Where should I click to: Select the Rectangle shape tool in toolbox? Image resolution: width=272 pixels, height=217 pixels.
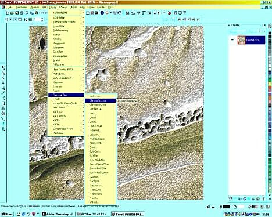[x=3, y=103]
